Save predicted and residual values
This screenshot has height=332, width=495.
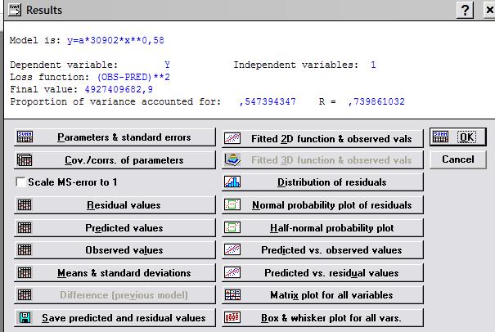click(114, 317)
